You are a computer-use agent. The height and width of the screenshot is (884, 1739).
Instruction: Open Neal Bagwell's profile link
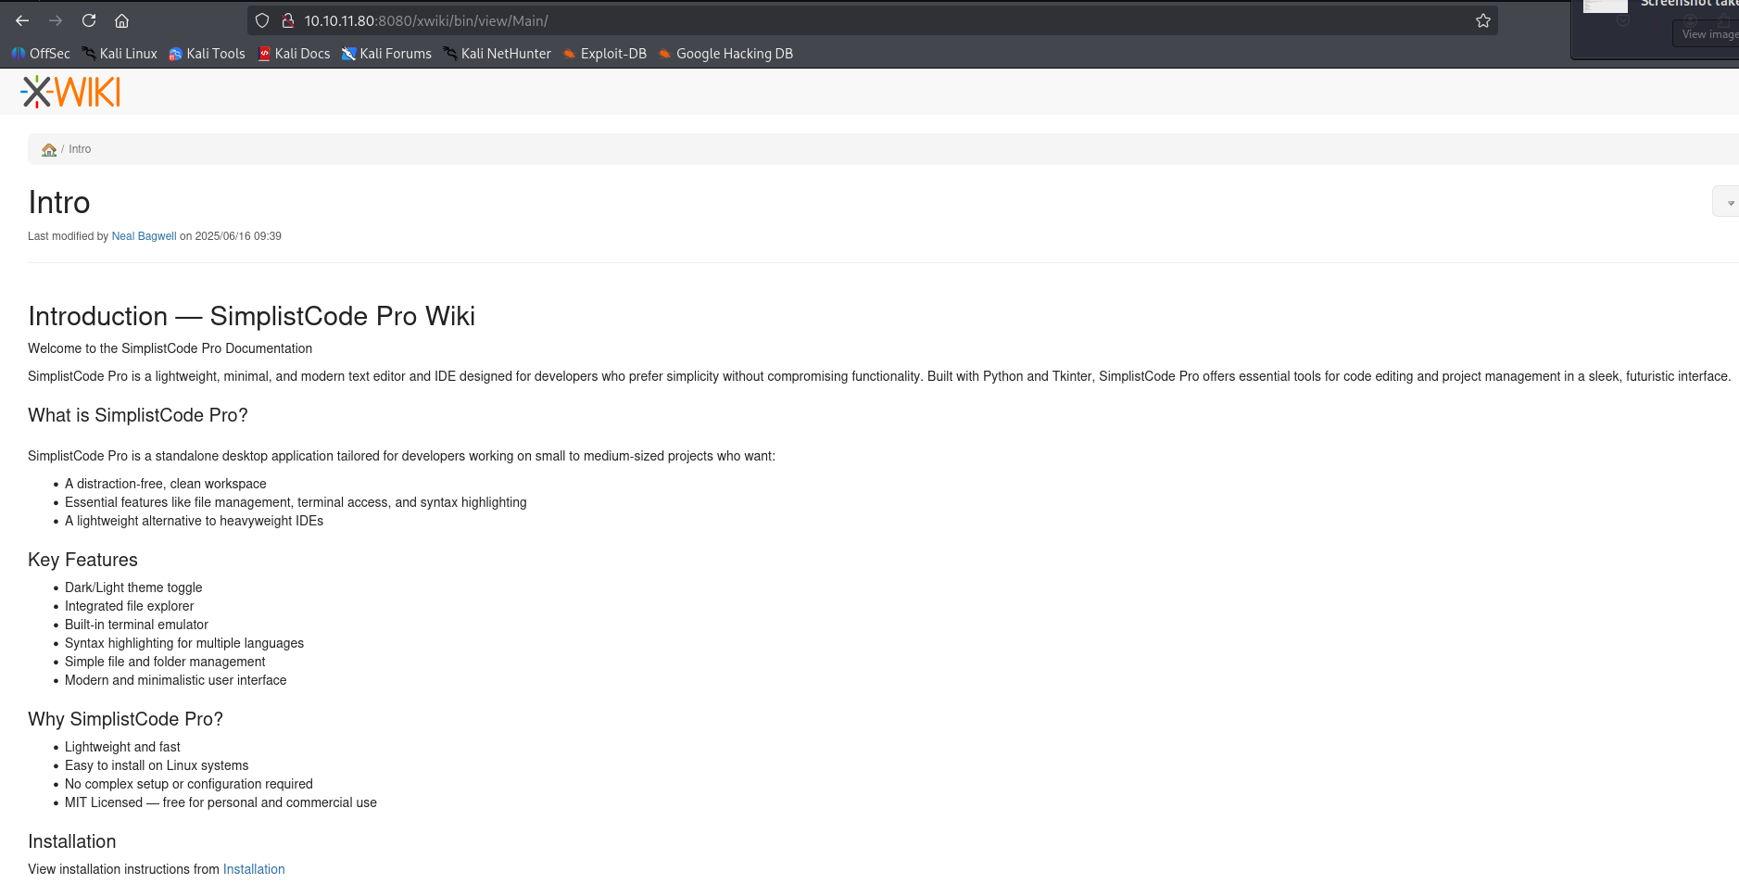coord(144,236)
